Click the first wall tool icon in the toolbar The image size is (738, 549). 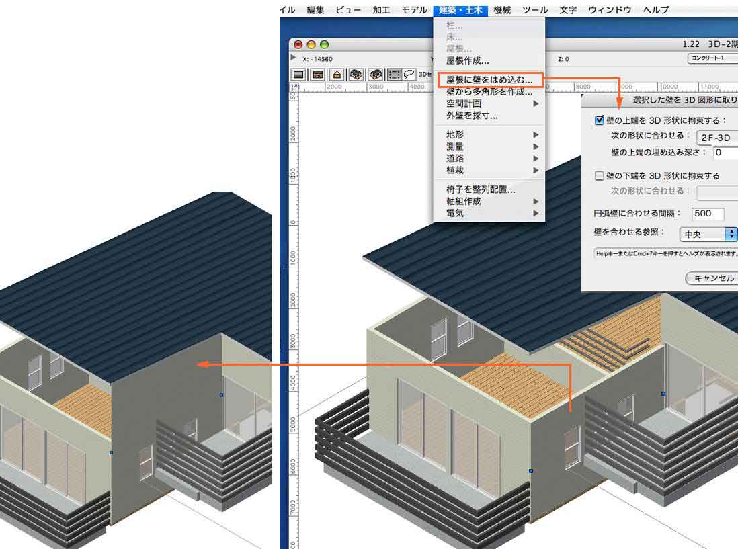click(x=298, y=75)
